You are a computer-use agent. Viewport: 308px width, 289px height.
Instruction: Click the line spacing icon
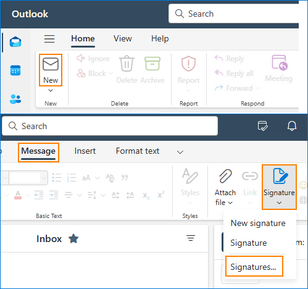[92, 195]
